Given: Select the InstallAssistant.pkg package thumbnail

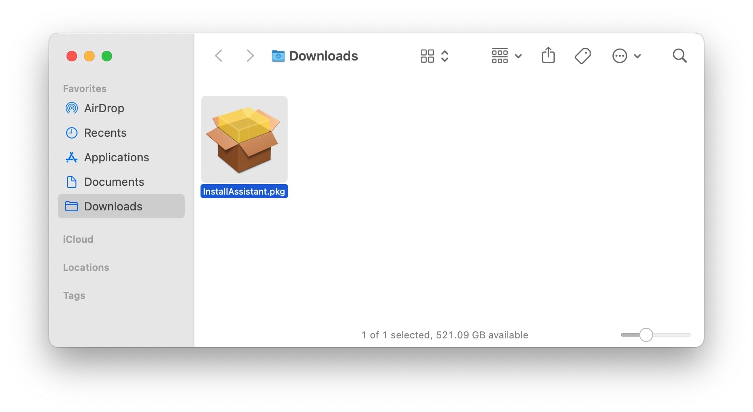Looking at the screenshot, I should pos(244,139).
